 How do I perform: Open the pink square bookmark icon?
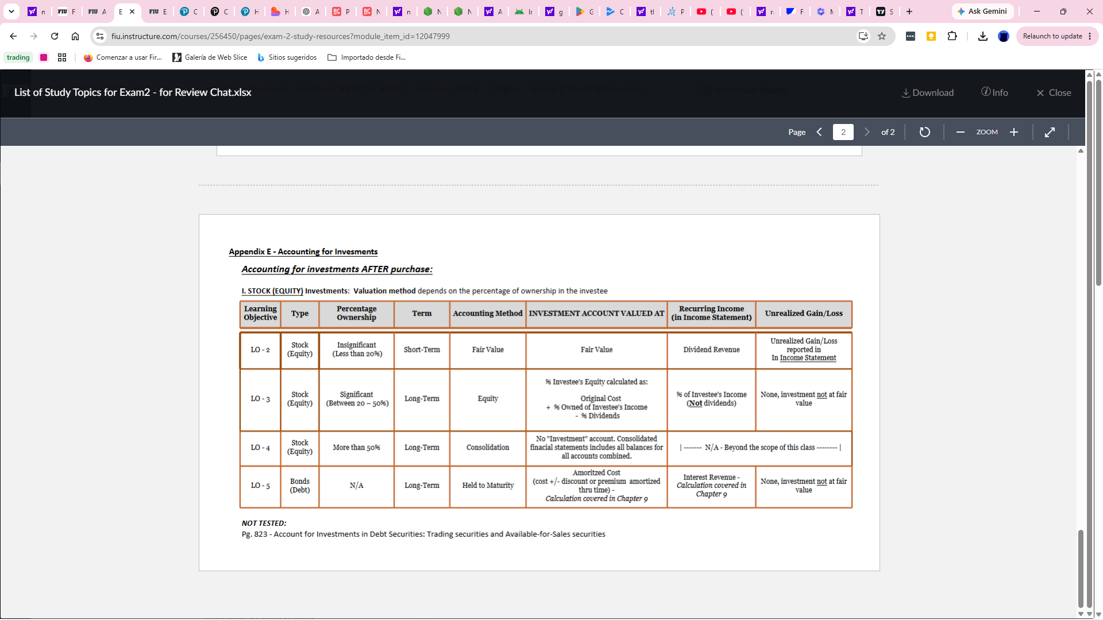(x=44, y=57)
